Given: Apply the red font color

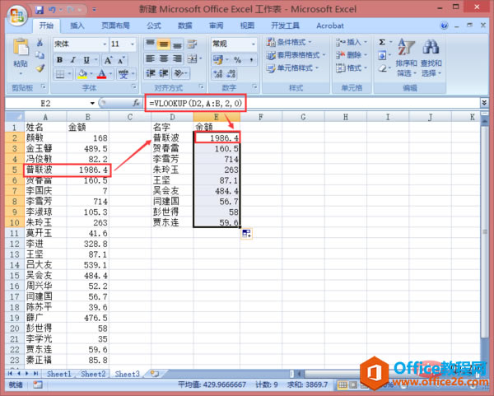Looking at the screenshot, I should [x=102, y=74].
